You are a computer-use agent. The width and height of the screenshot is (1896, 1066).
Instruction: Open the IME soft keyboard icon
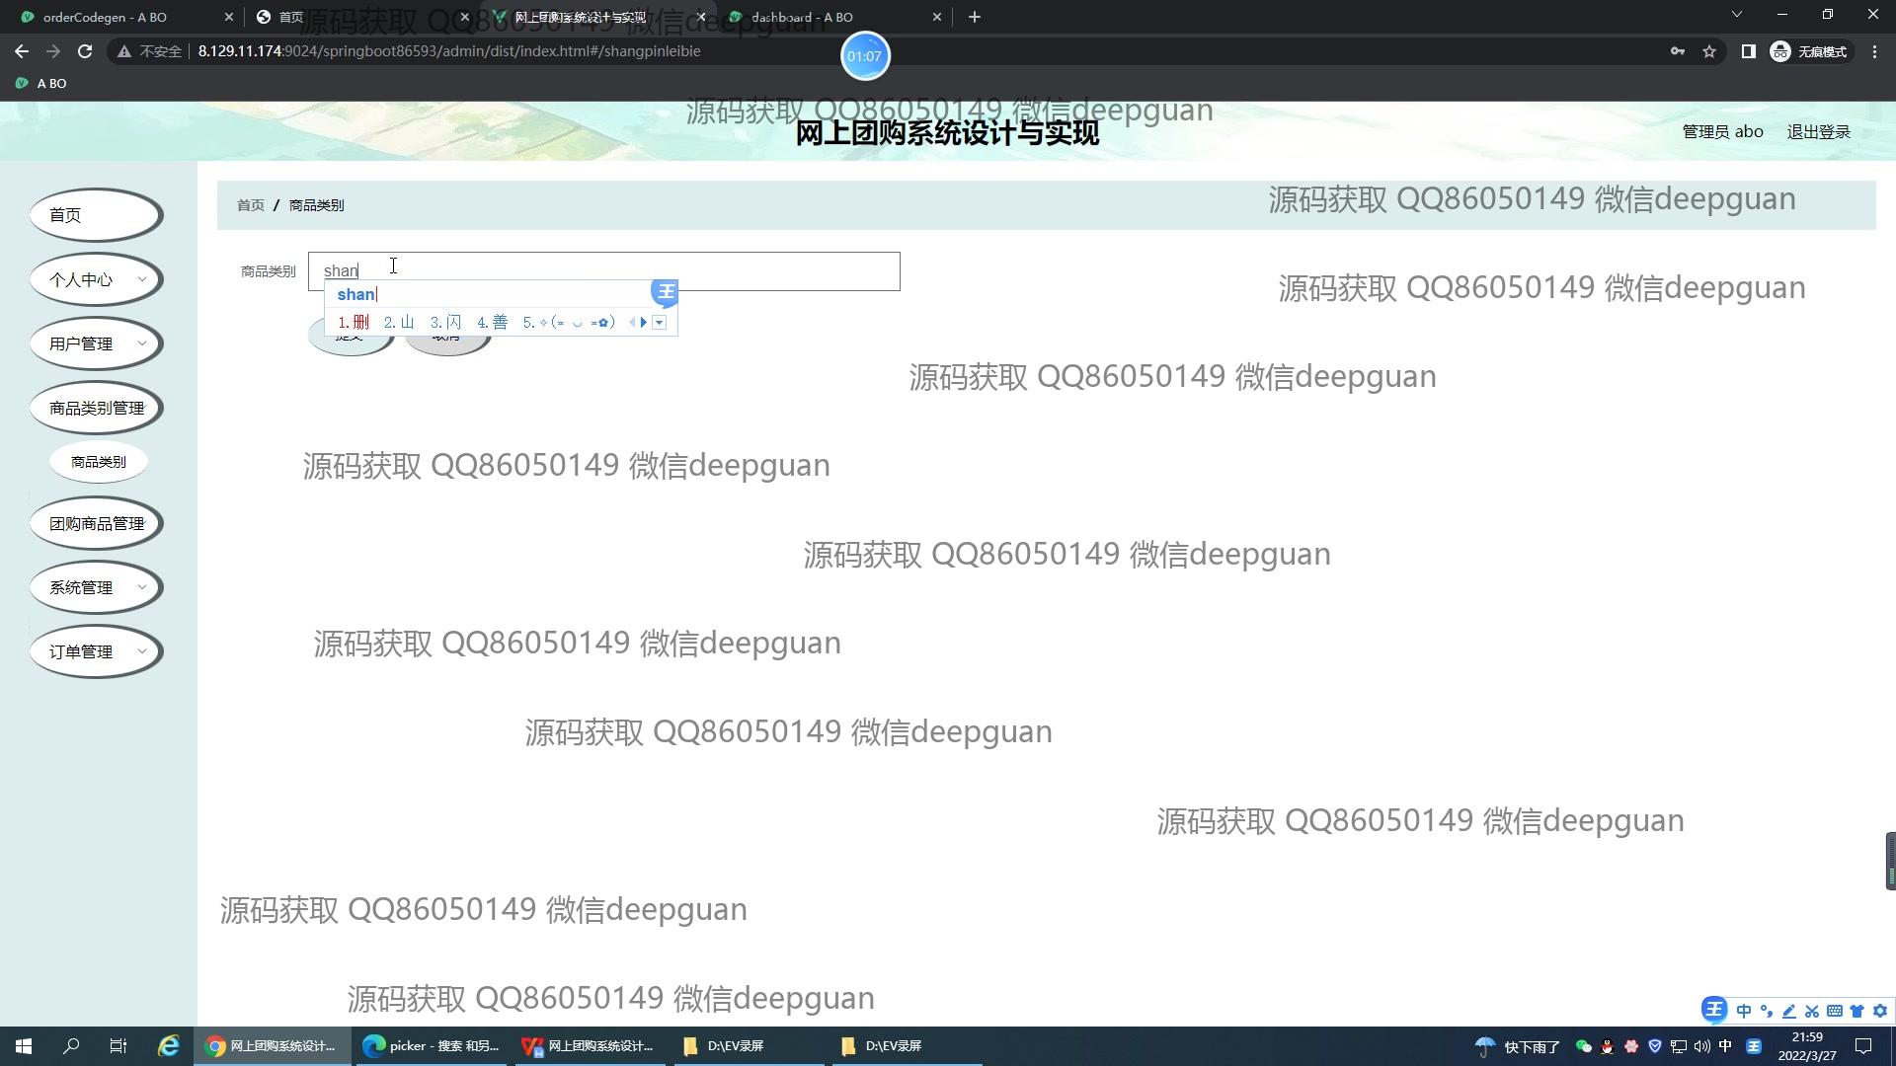point(1834,1011)
